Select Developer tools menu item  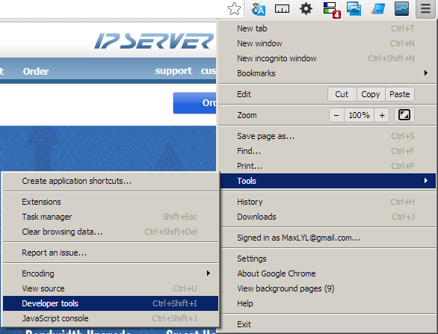(111, 303)
